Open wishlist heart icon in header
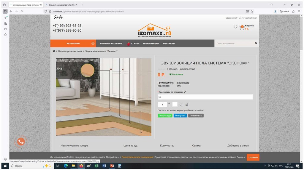 tap(235, 27)
